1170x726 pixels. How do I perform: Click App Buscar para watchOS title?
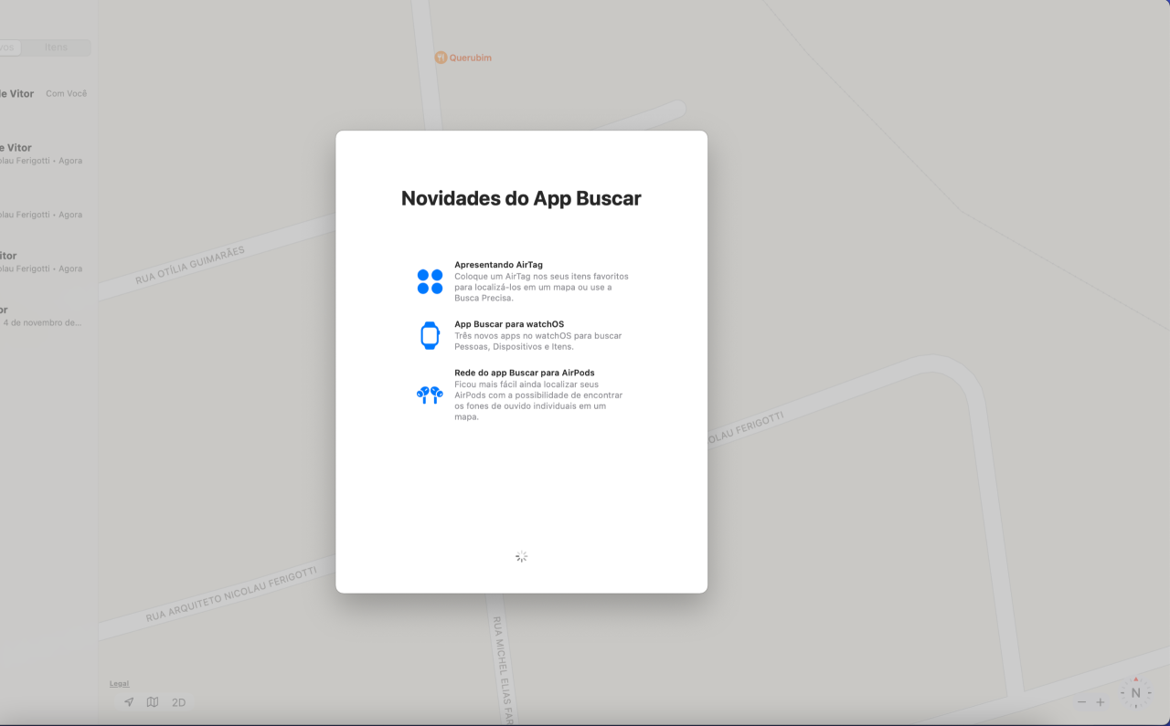click(508, 324)
